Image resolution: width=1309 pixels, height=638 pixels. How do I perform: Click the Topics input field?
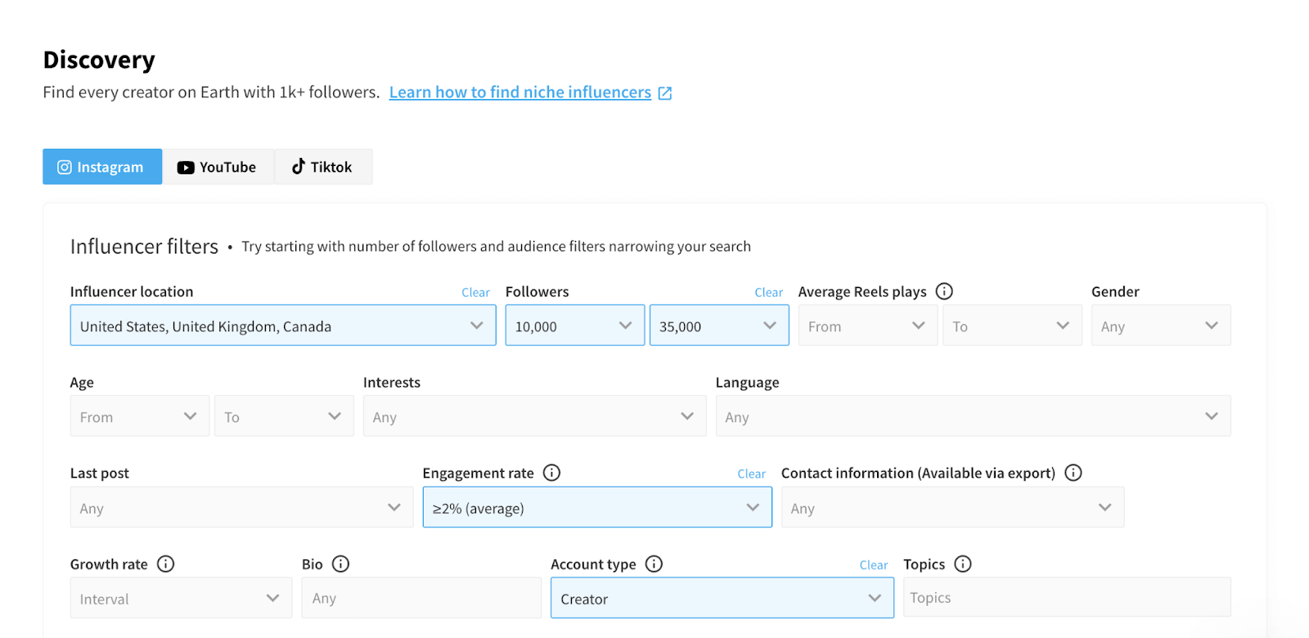tap(1067, 598)
